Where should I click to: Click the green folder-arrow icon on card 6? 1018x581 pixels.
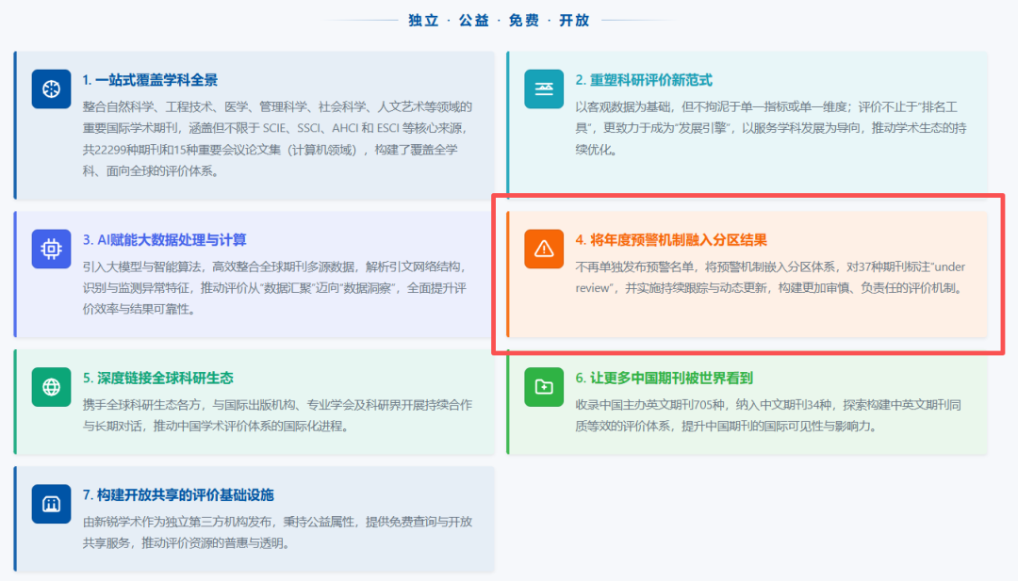click(544, 386)
